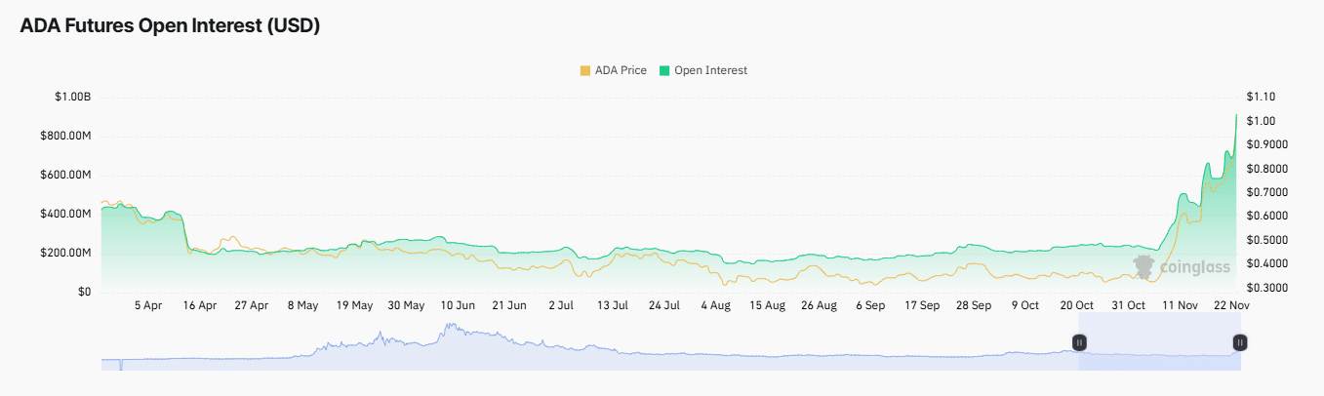Image resolution: width=1324 pixels, height=396 pixels.
Task: Grab the right range slider handle
Action: [x=1239, y=342]
